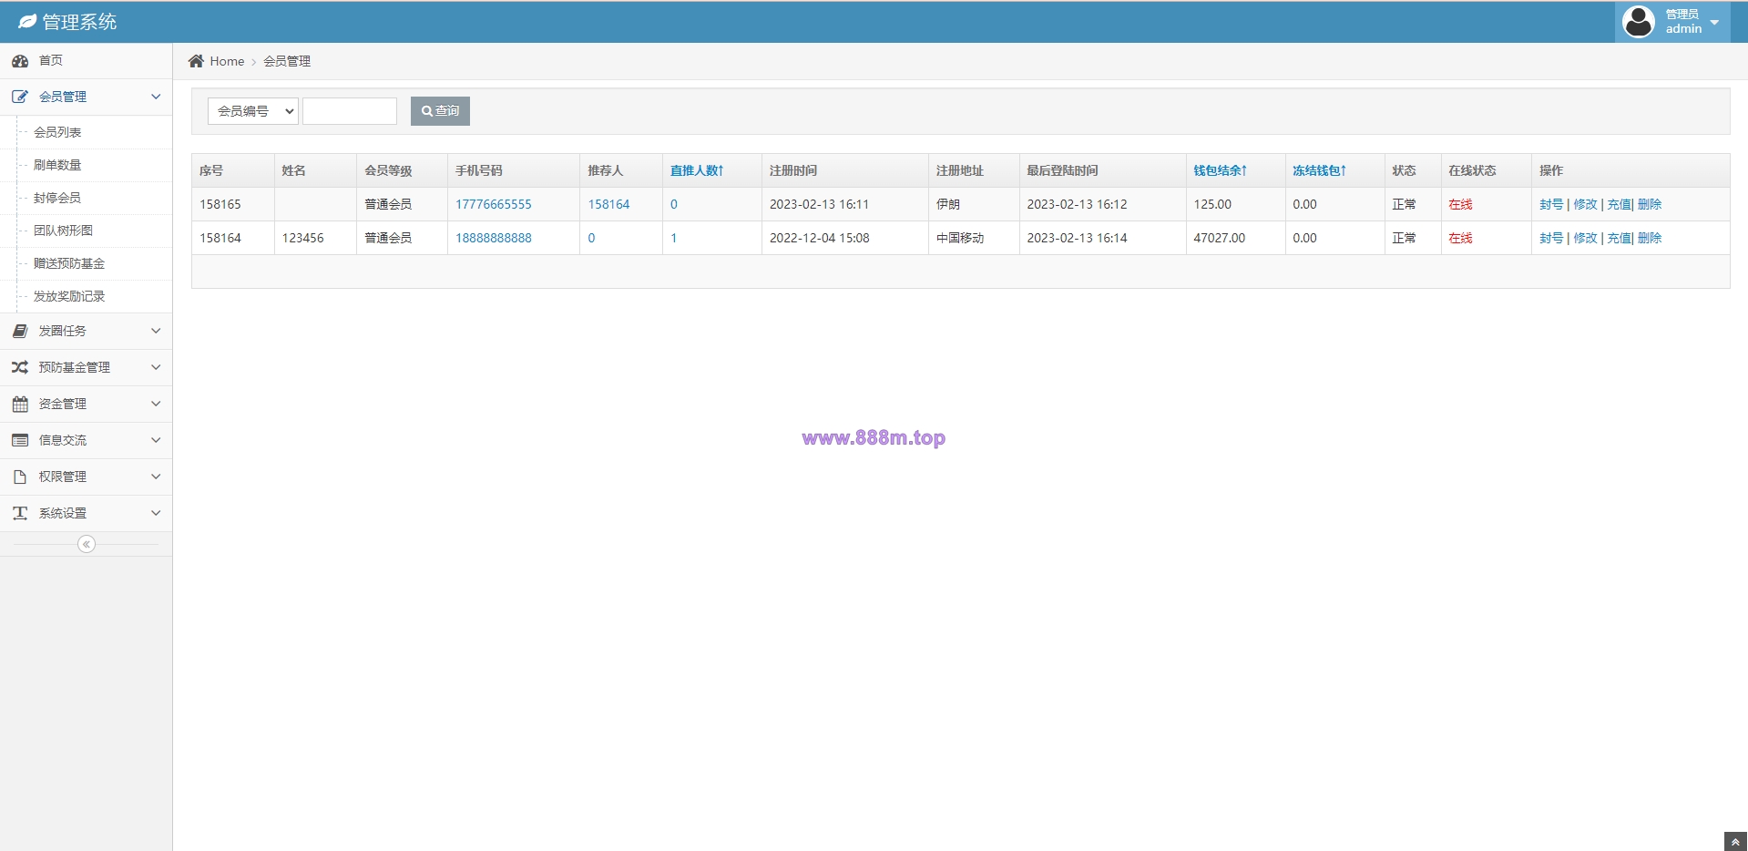The height and width of the screenshot is (851, 1748).
Task: Click the 查询 search button
Action: click(440, 111)
